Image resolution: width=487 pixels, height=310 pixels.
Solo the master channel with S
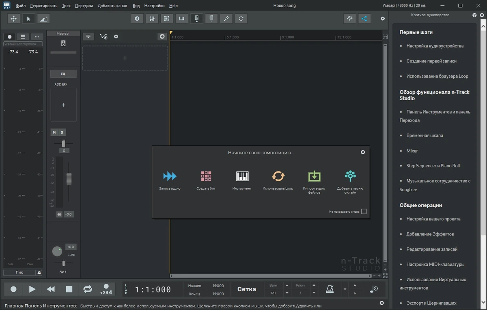coord(62,133)
